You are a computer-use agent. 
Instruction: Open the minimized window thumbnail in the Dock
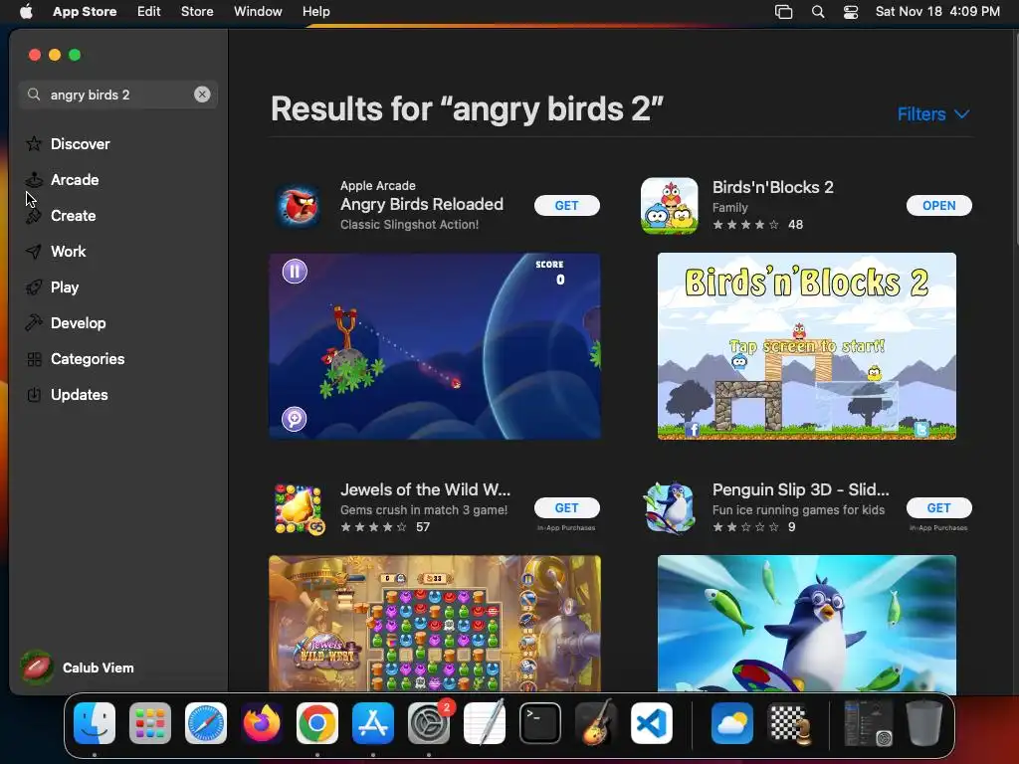click(868, 723)
